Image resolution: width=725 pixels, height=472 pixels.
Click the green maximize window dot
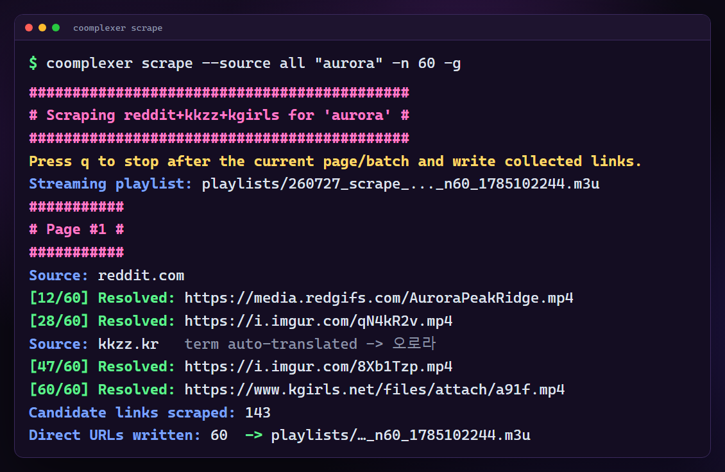56,28
